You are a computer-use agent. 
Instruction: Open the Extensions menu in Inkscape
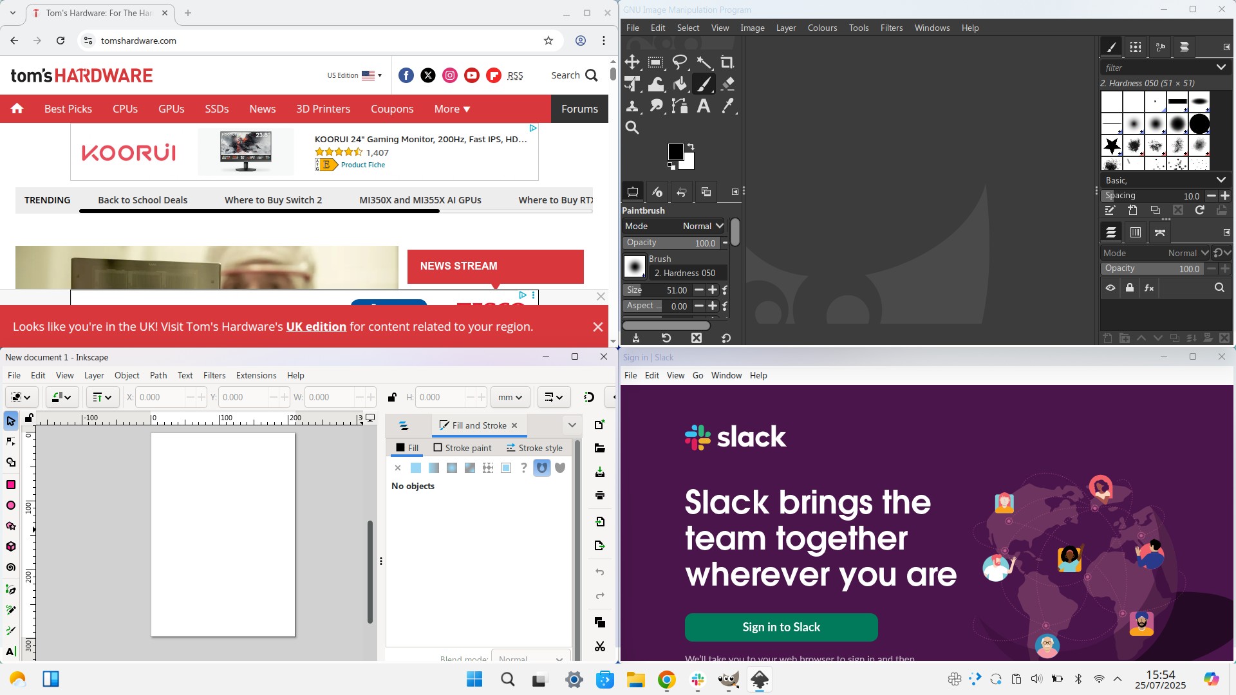[x=256, y=375]
